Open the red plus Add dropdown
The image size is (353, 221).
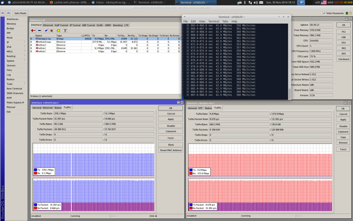point(33,30)
